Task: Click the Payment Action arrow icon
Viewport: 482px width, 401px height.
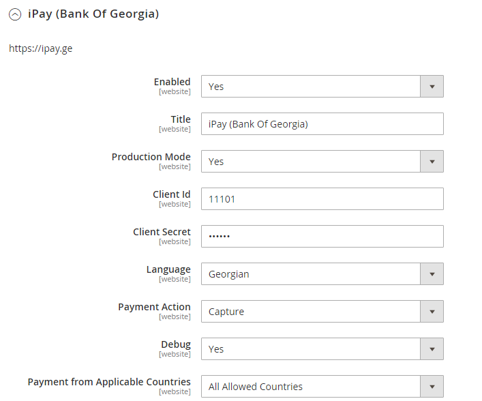Action: tap(432, 312)
